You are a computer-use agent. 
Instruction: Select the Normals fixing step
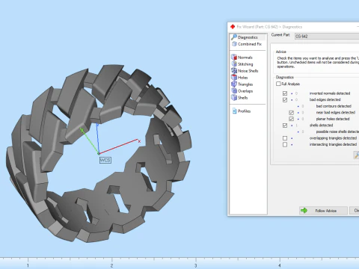pyautogui.click(x=242, y=58)
